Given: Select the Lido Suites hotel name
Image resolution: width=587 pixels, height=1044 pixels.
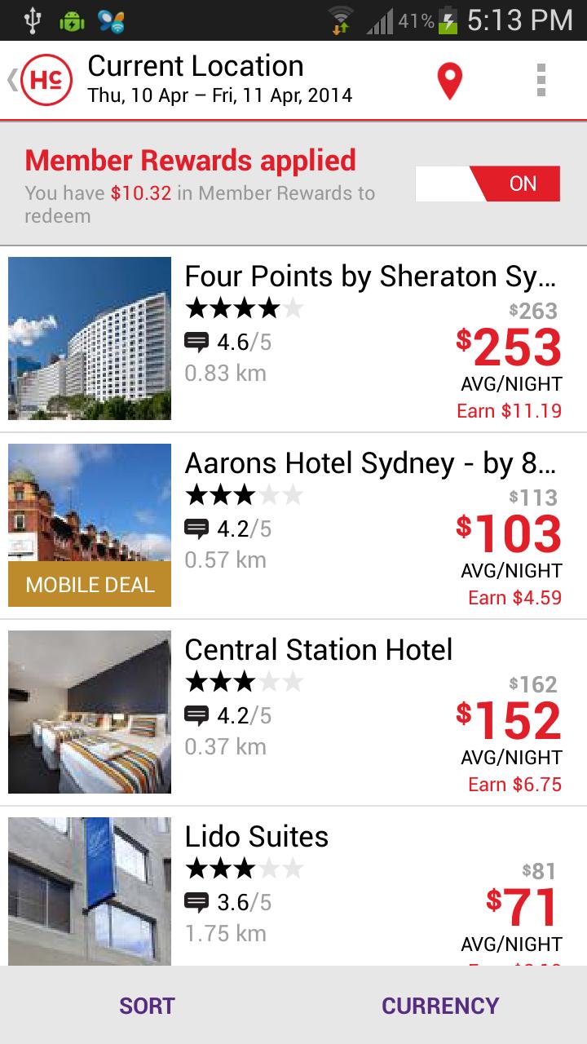Looking at the screenshot, I should 257,837.
